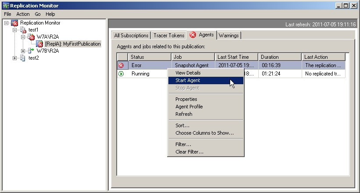Sort by the Job column header
The image size is (360, 193).
(x=193, y=57)
